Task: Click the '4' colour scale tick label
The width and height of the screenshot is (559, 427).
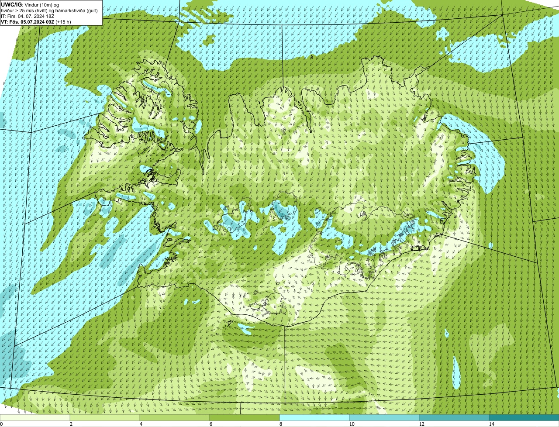Action: (141, 424)
